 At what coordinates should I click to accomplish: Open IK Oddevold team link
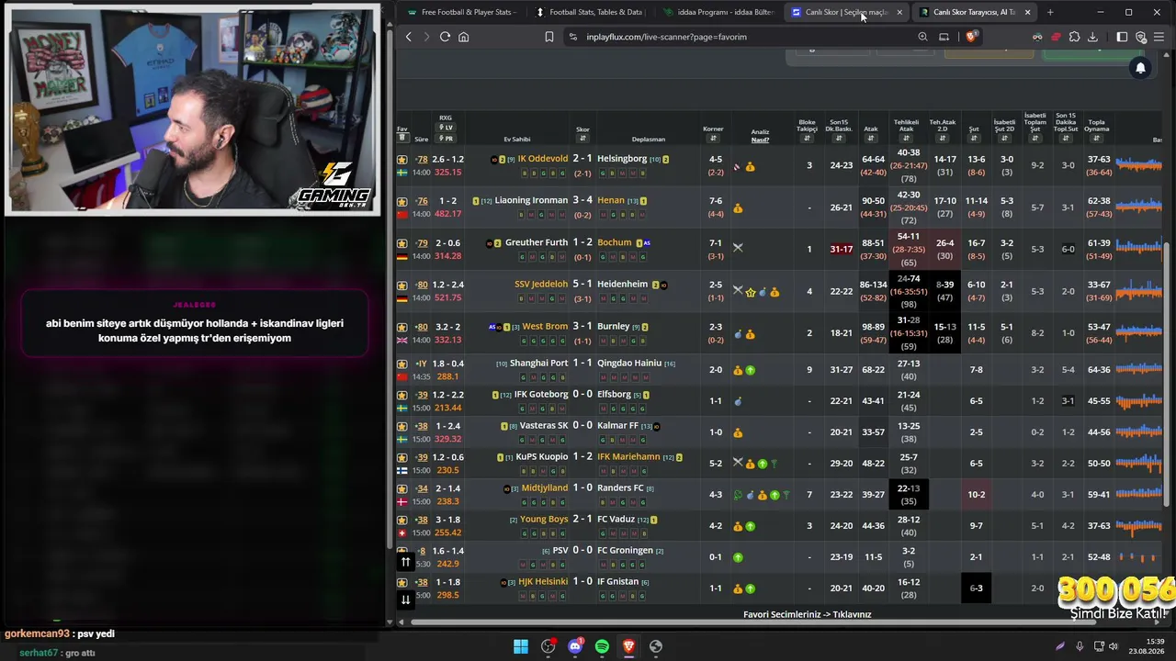(x=543, y=159)
